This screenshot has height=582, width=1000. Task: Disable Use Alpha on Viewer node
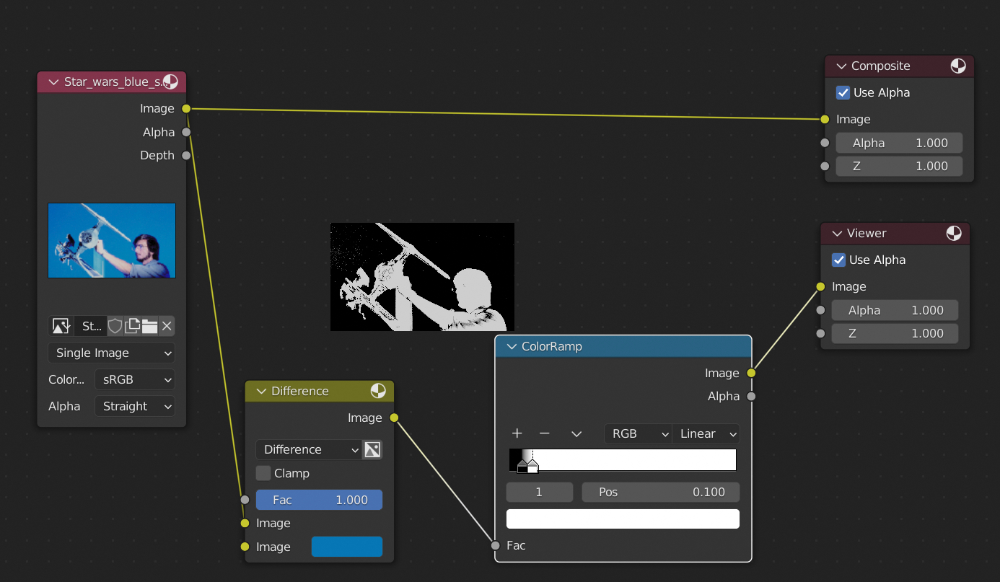(838, 260)
